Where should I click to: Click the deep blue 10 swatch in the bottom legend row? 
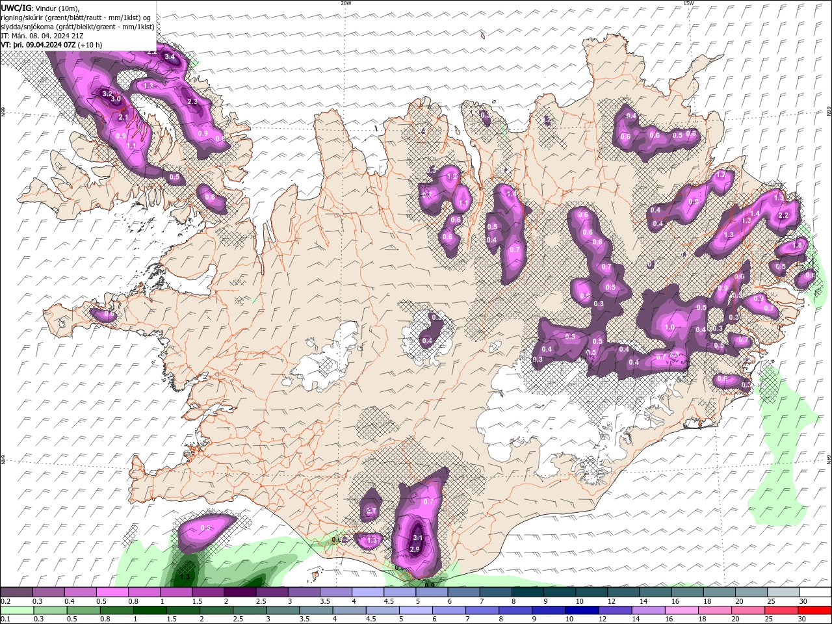pyautogui.click(x=581, y=610)
